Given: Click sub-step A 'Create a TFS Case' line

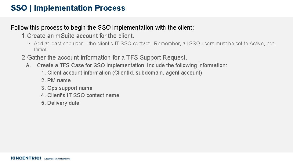Looking at the screenshot, I should tap(132, 65).
